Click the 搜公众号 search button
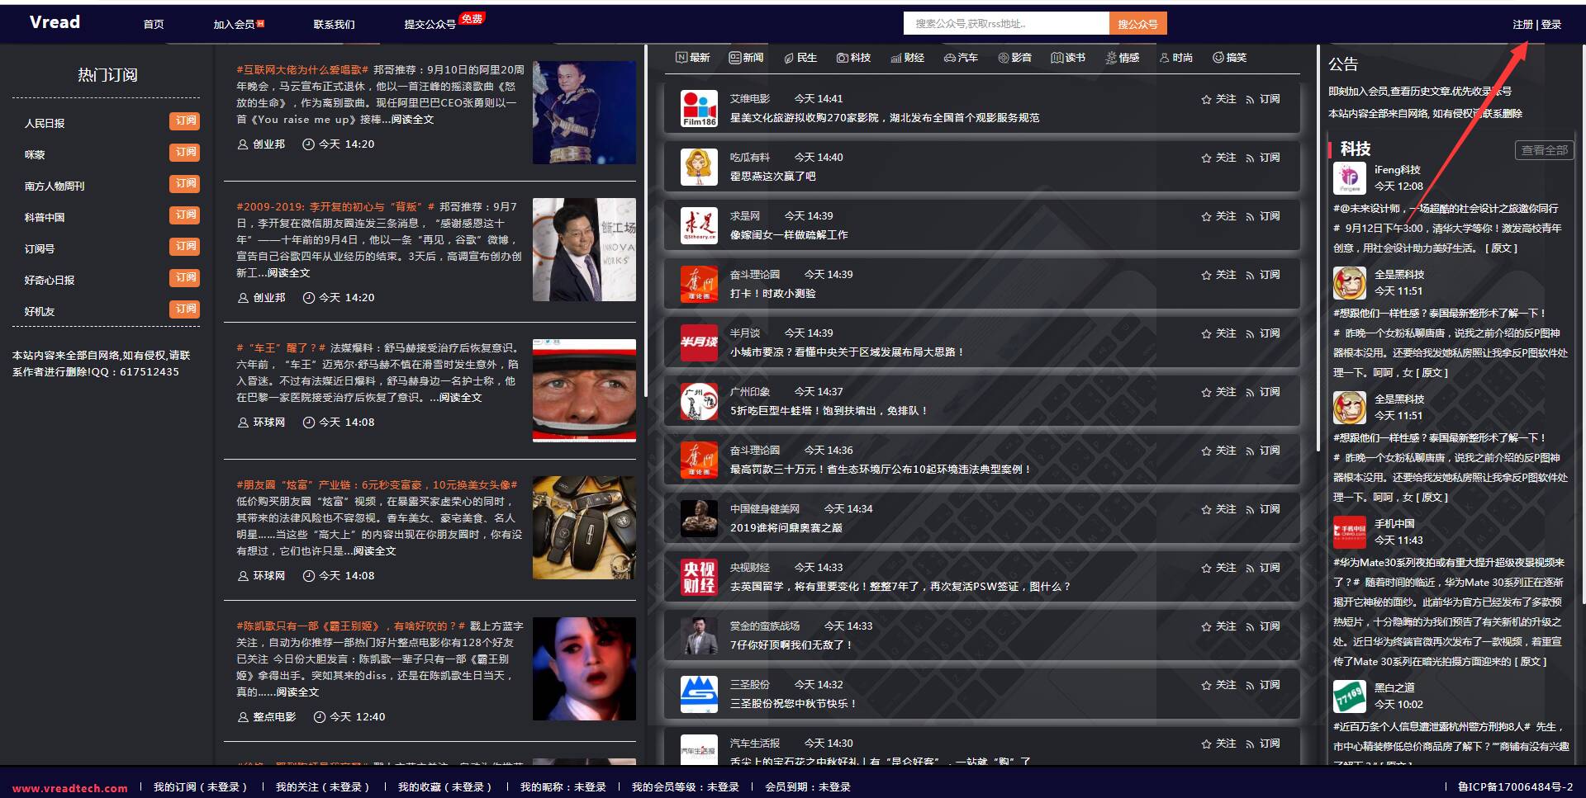Image resolution: width=1586 pixels, height=798 pixels. pos(1138,22)
